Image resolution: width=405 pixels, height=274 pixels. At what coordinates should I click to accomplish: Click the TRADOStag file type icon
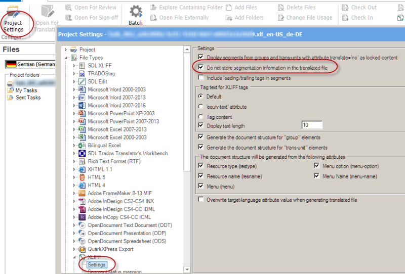click(82, 73)
